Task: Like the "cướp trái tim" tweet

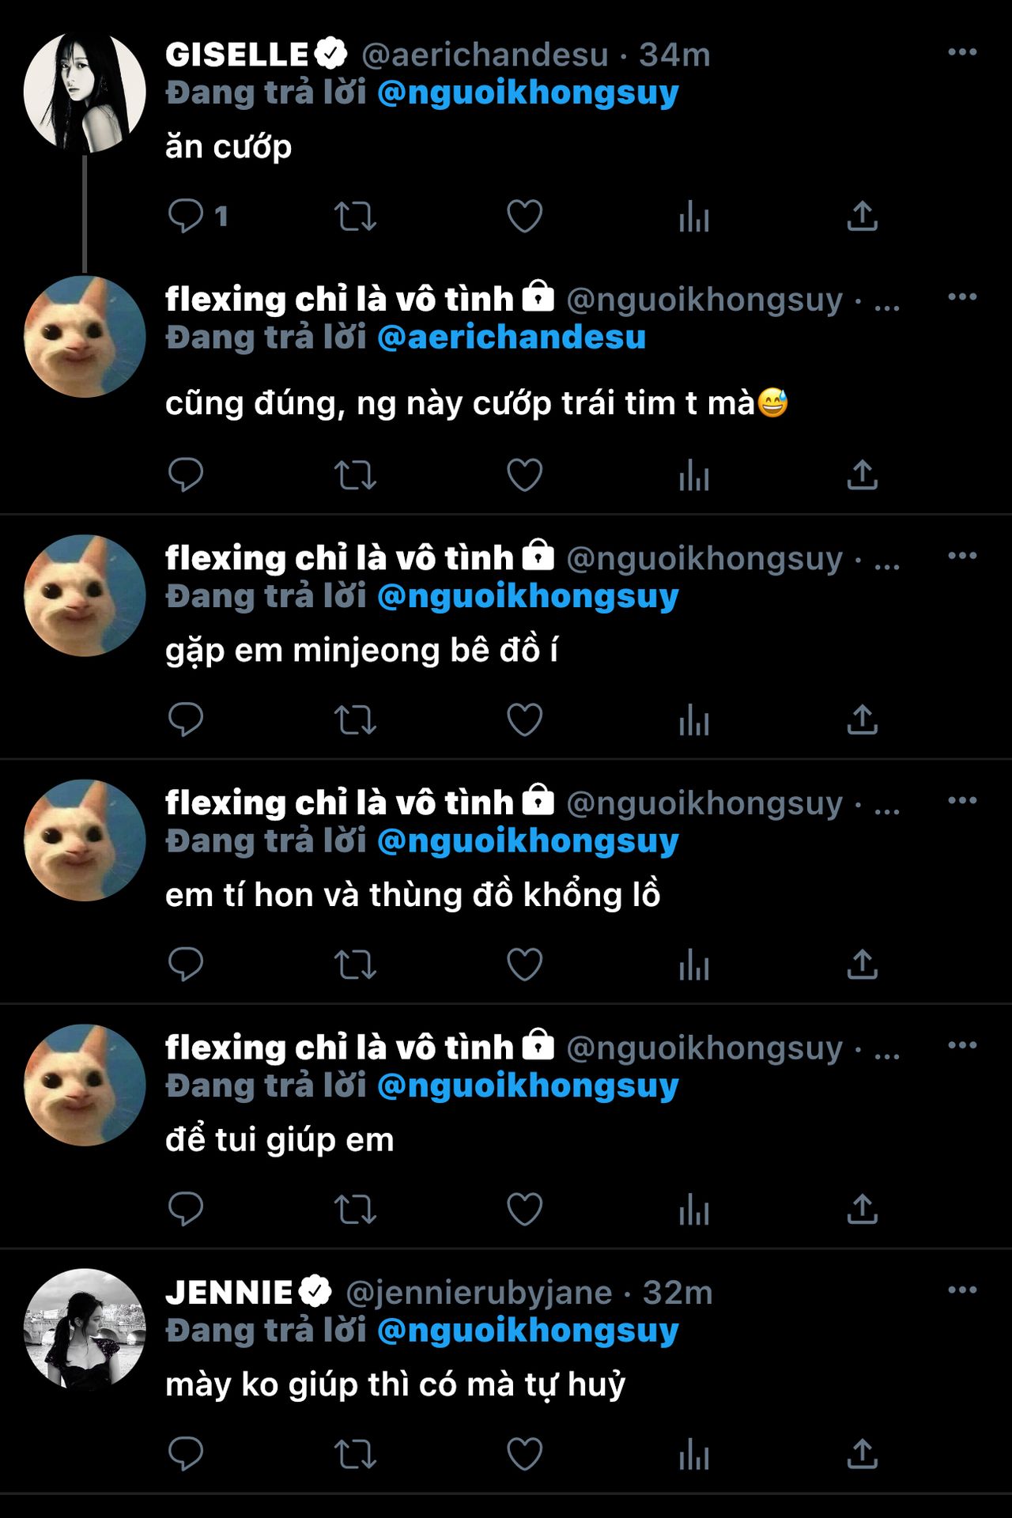Action: (x=524, y=475)
